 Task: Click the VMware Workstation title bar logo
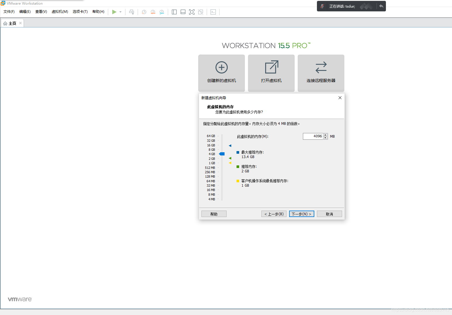[x=3, y=3]
